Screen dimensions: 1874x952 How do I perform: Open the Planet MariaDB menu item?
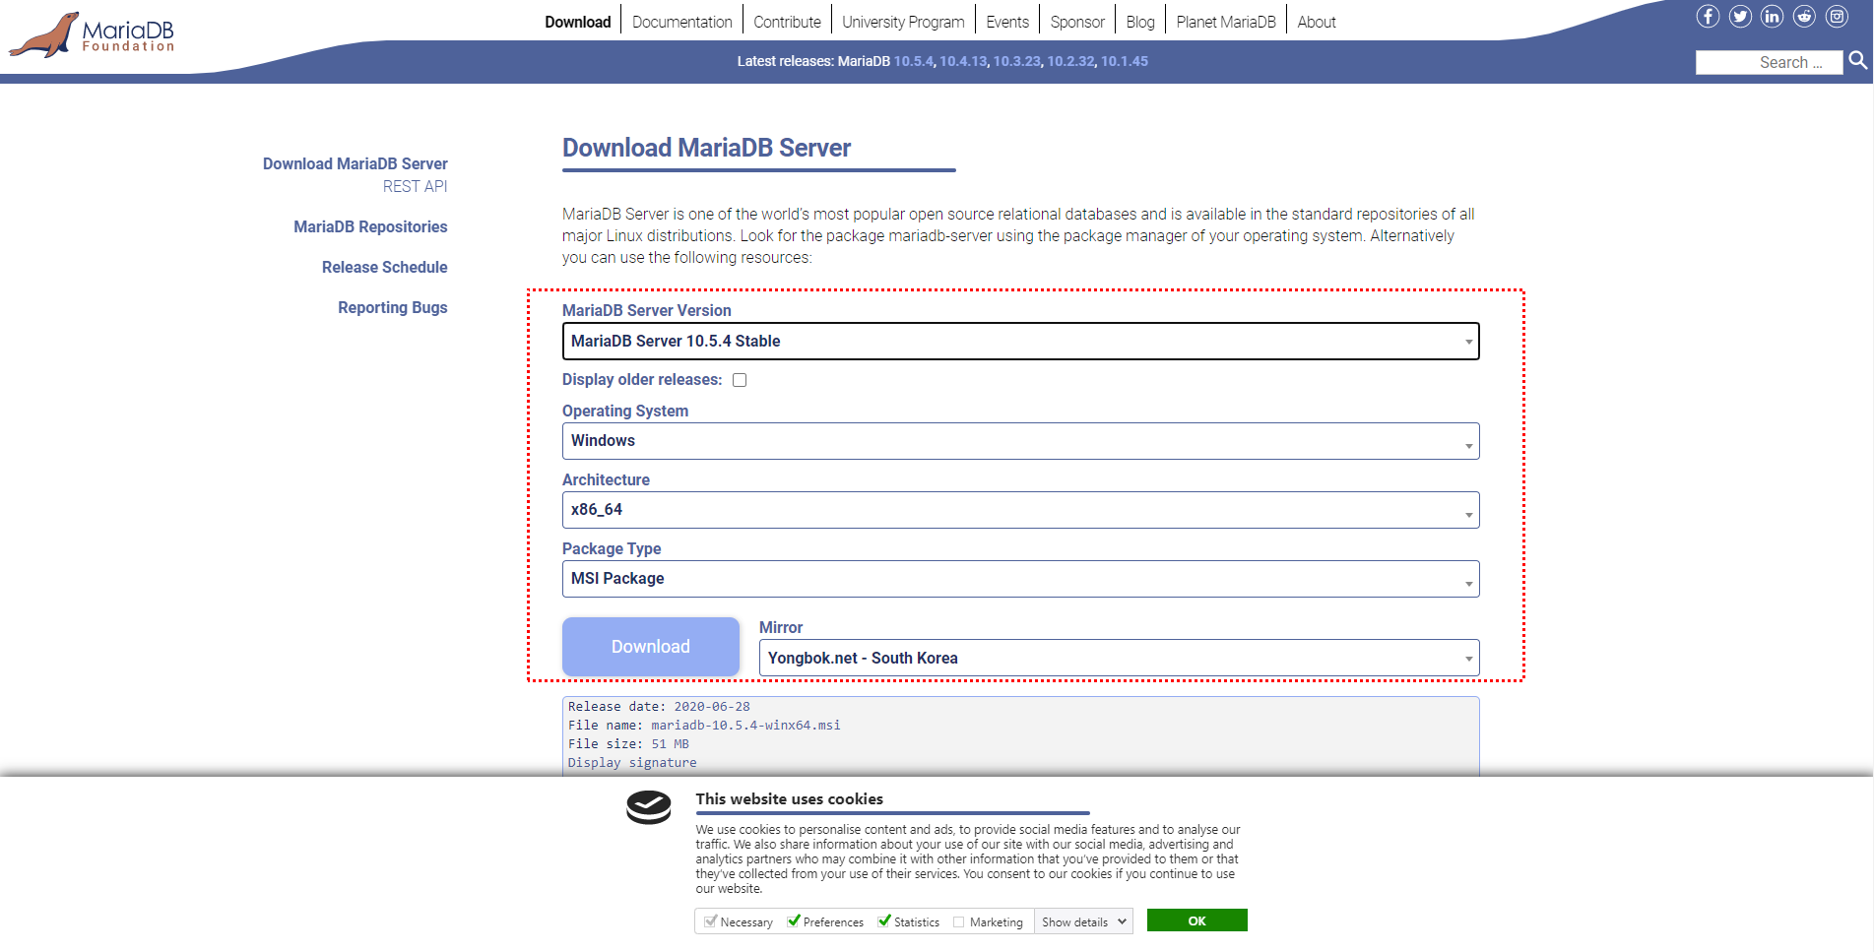pos(1226,22)
